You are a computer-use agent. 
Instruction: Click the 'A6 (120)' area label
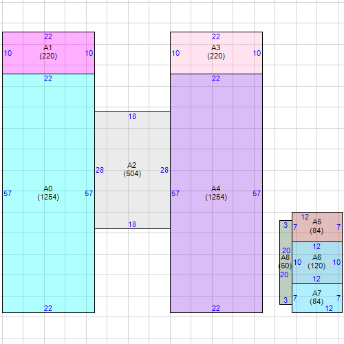coord(316,261)
